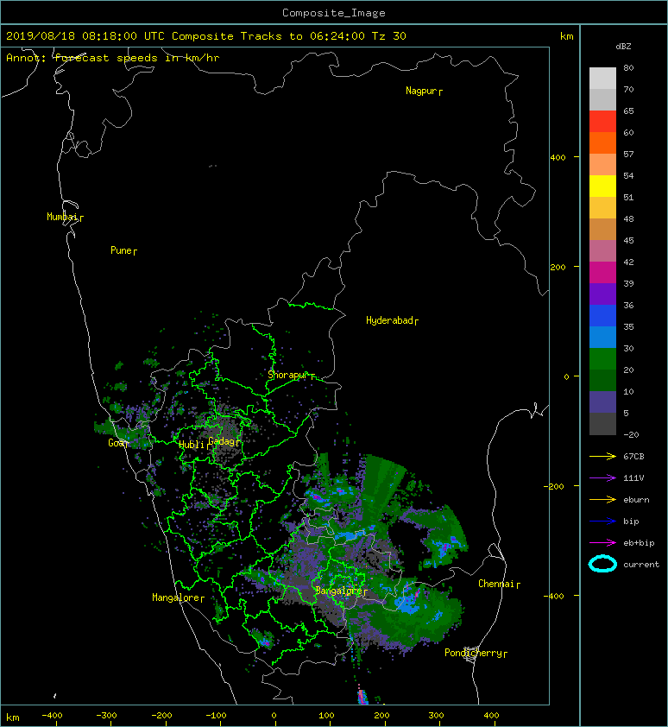Pick the bottom dark gray dBZ swatch
668x727 pixels.
click(602, 424)
